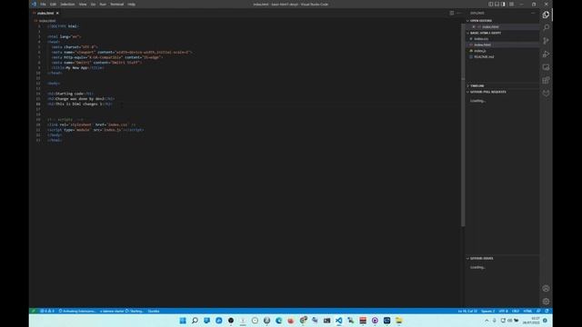
Task: Collapse the GitHub Pull Requests section
Action: 487,92
